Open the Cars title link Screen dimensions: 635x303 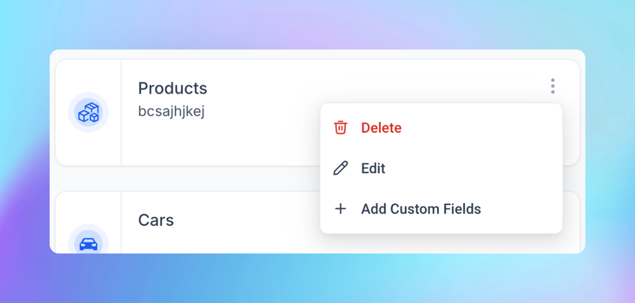156,220
